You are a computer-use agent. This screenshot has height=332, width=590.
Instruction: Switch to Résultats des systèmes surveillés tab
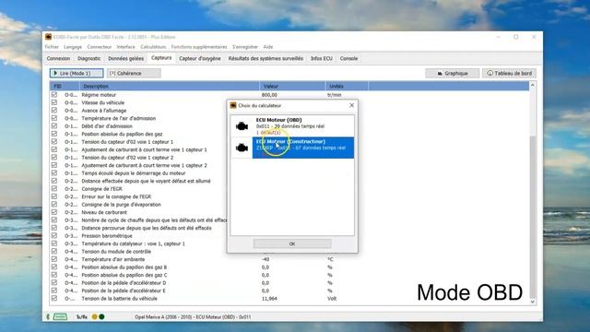tap(265, 59)
